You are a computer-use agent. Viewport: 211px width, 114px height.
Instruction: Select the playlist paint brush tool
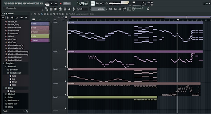pos(42,14)
